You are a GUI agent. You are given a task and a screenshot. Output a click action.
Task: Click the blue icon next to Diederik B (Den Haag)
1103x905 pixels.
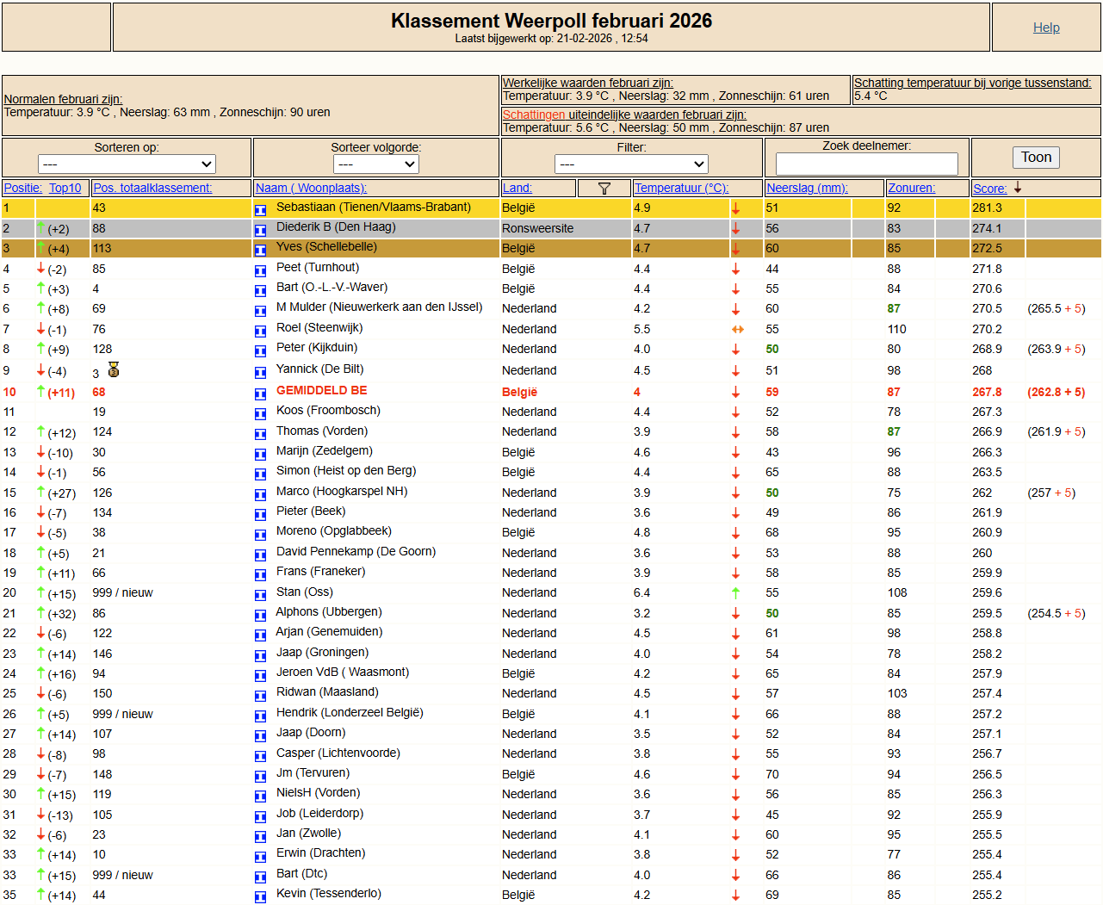tap(260, 230)
